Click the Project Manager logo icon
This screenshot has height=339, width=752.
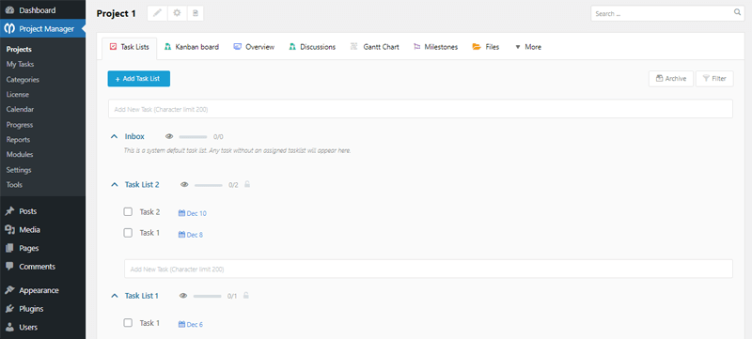click(9, 29)
